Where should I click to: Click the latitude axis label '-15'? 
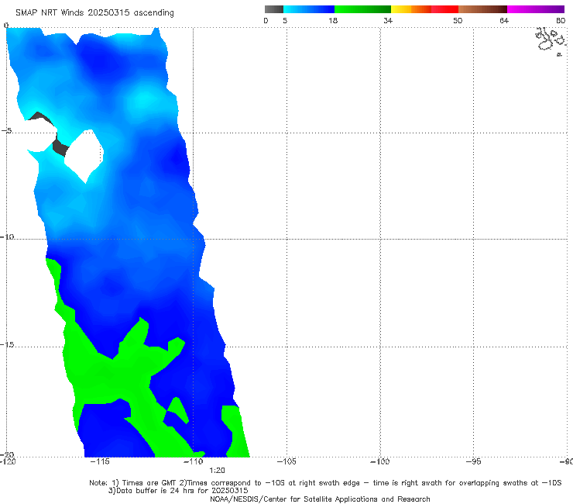pos(7,345)
